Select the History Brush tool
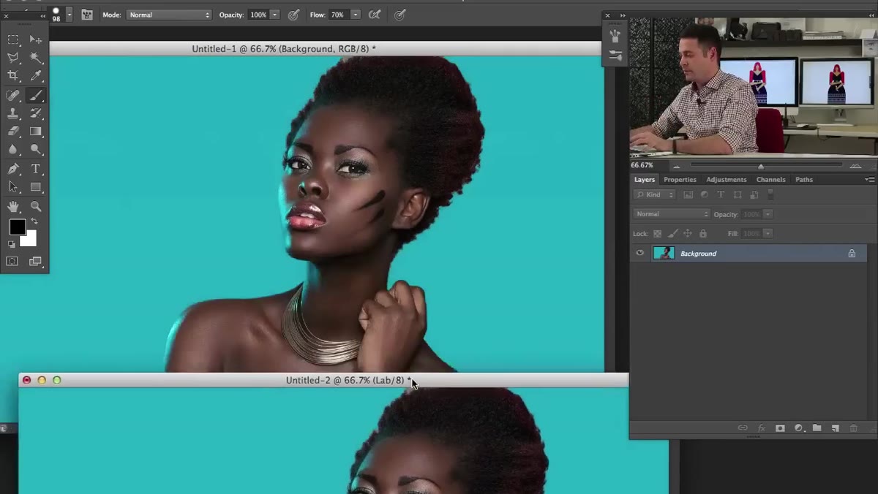The width and height of the screenshot is (878, 494). pos(35,113)
